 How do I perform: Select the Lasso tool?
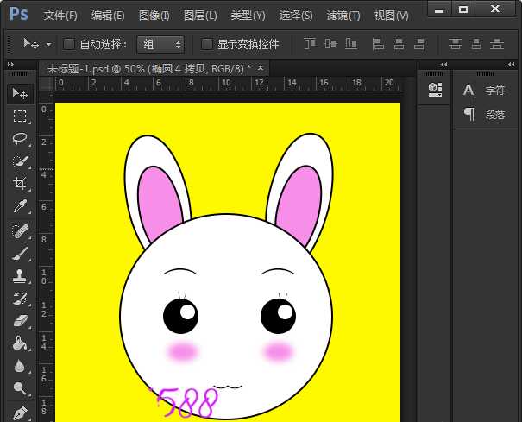tap(20, 139)
